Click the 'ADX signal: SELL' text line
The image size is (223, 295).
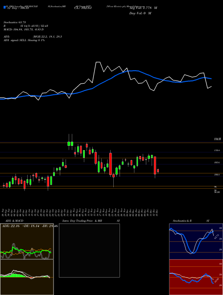coord(24,40)
